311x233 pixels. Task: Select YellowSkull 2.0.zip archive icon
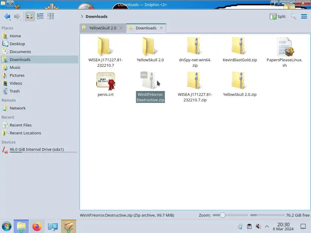pyautogui.click(x=240, y=81)
